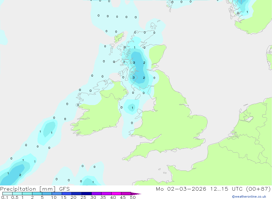Click the '15' legend scale label
This screenshot has height=199, width=272.
click(x=64, y=197)
